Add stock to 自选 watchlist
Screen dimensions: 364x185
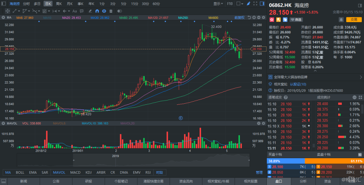click(296, 20)
